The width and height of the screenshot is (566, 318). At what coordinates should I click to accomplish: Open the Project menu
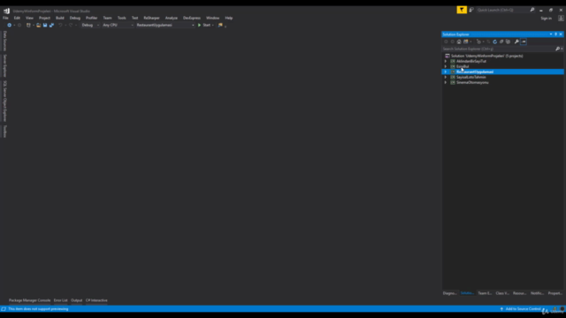44,18
